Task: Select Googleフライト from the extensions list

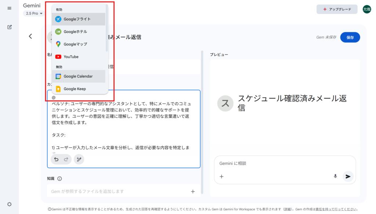Action: (x=79, y=19)
